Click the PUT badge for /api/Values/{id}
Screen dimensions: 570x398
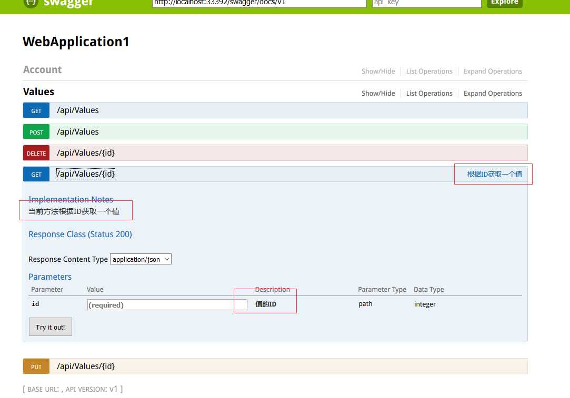(x=36, y=366)
